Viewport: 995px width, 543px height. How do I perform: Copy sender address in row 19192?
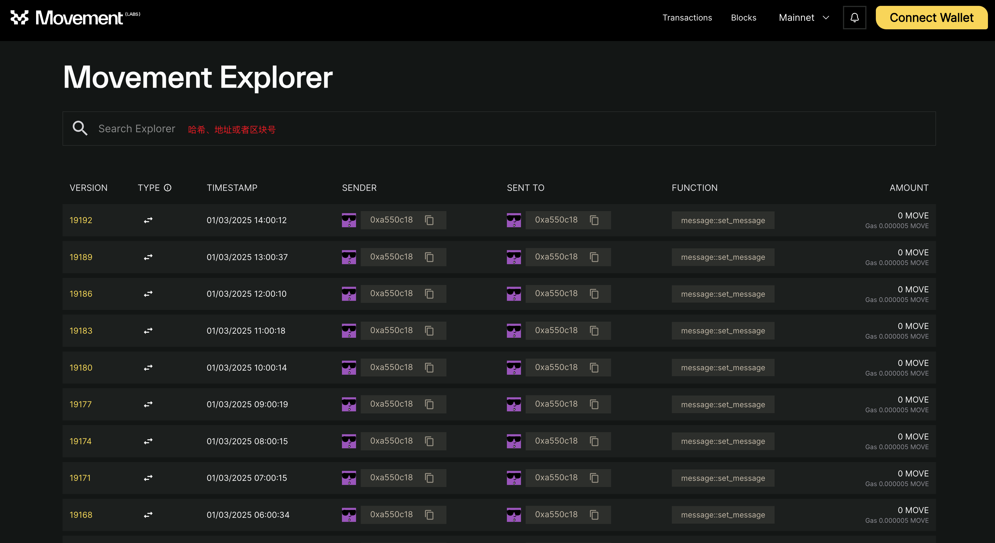point(429,220)
